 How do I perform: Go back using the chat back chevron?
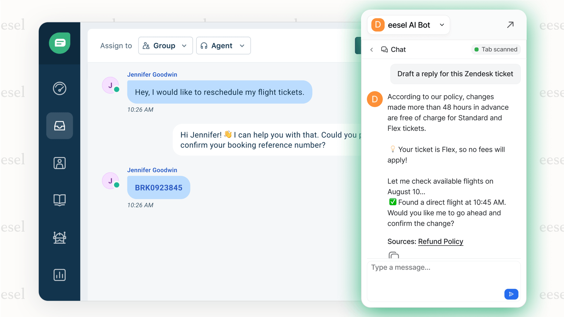pos(372,50)
